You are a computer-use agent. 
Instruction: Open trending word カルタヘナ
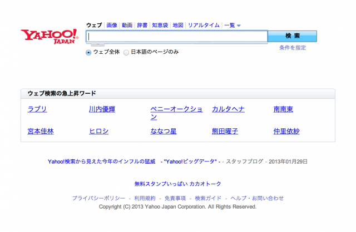pyautogui.click(x=228, y=109)
